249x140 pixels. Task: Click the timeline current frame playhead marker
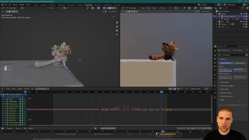click(x=163, y=131)
